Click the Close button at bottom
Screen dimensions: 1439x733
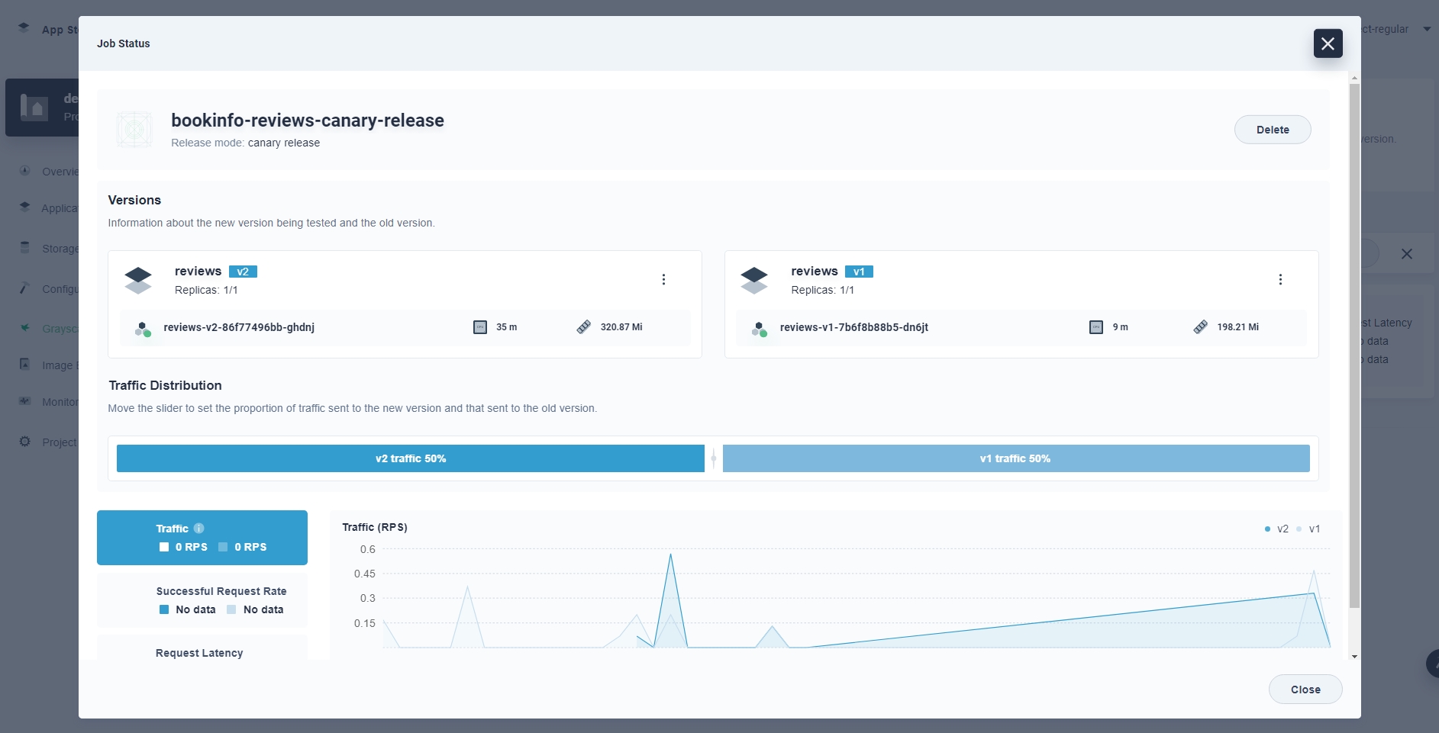pos(1305,690)
